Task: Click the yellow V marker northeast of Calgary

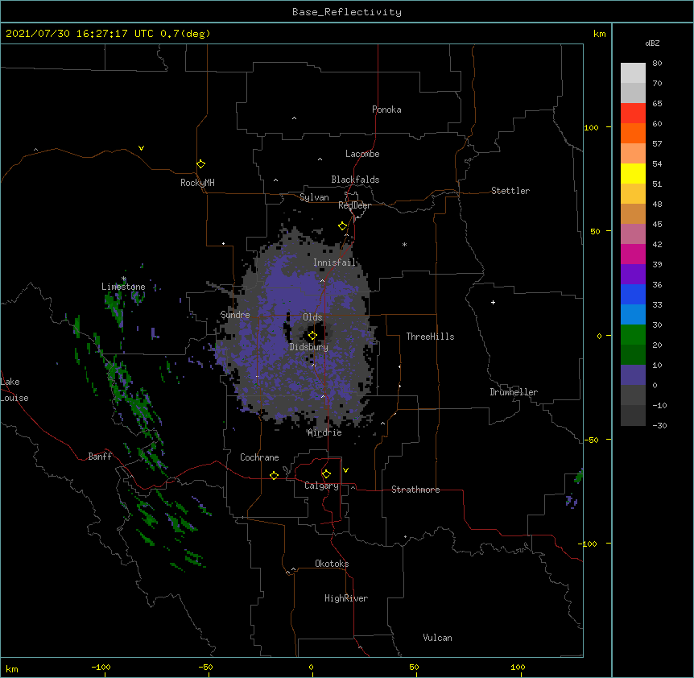Action: point(345,470)
